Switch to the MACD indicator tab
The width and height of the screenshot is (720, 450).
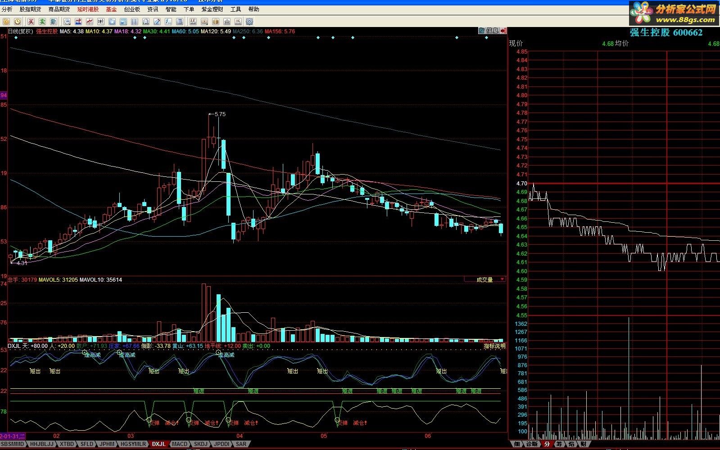[180, 444]
